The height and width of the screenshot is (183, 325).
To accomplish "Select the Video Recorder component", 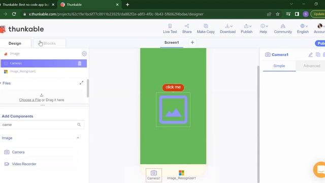I will 40,164.
